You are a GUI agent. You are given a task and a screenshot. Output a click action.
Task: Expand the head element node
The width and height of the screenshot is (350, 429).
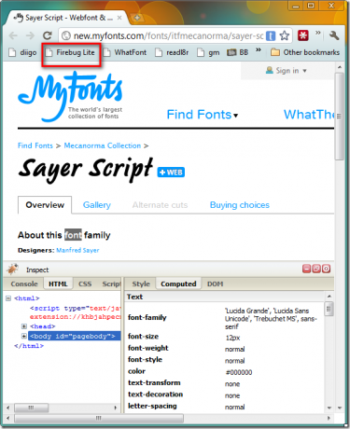tap(24, 326)
